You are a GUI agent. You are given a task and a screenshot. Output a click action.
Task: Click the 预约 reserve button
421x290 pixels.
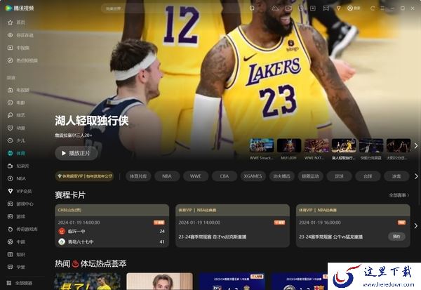point(396,237)
